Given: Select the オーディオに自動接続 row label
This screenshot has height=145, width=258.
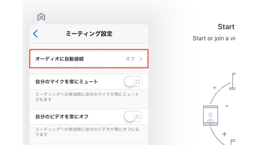Looking at the screenshot, I should [x=59, y=59].
